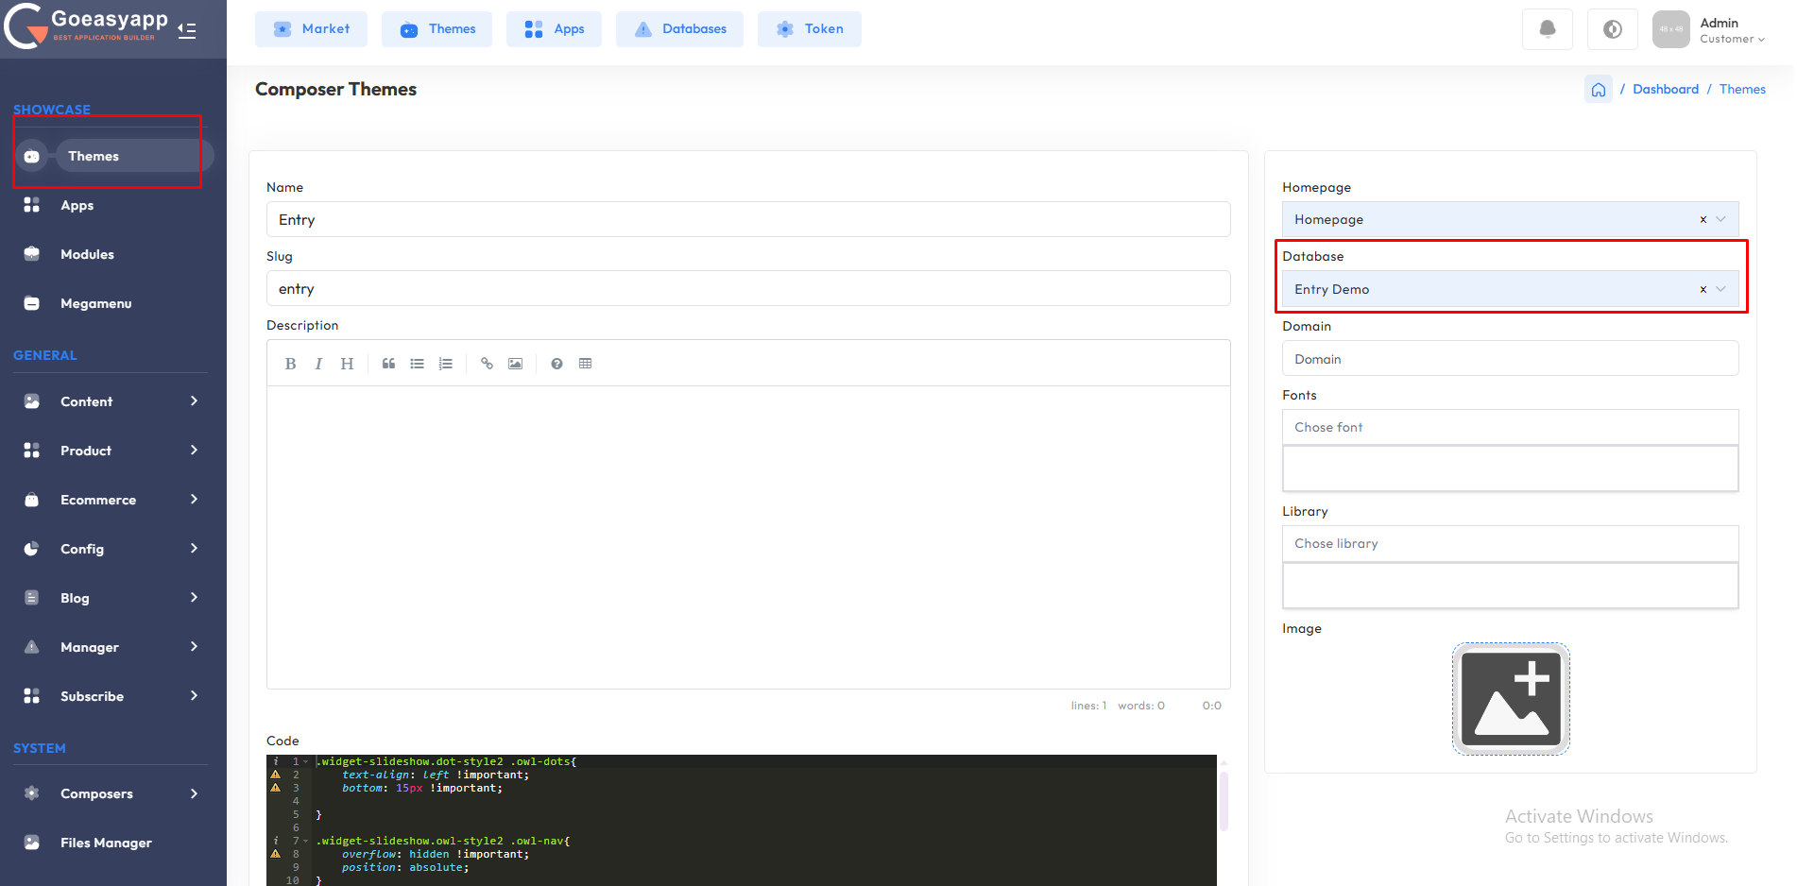Switch to the Databases top tab
Viewport: 1797px width, 886px height.
(x=679, y=29)
